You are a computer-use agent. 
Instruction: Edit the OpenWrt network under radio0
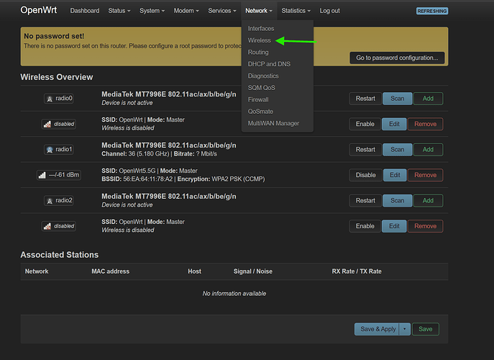click(394, 124)
